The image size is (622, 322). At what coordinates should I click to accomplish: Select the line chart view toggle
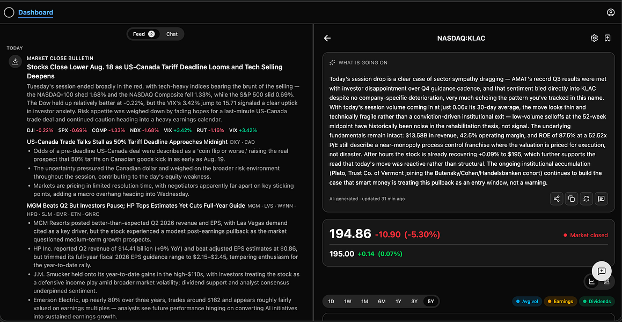pos(592,282)
